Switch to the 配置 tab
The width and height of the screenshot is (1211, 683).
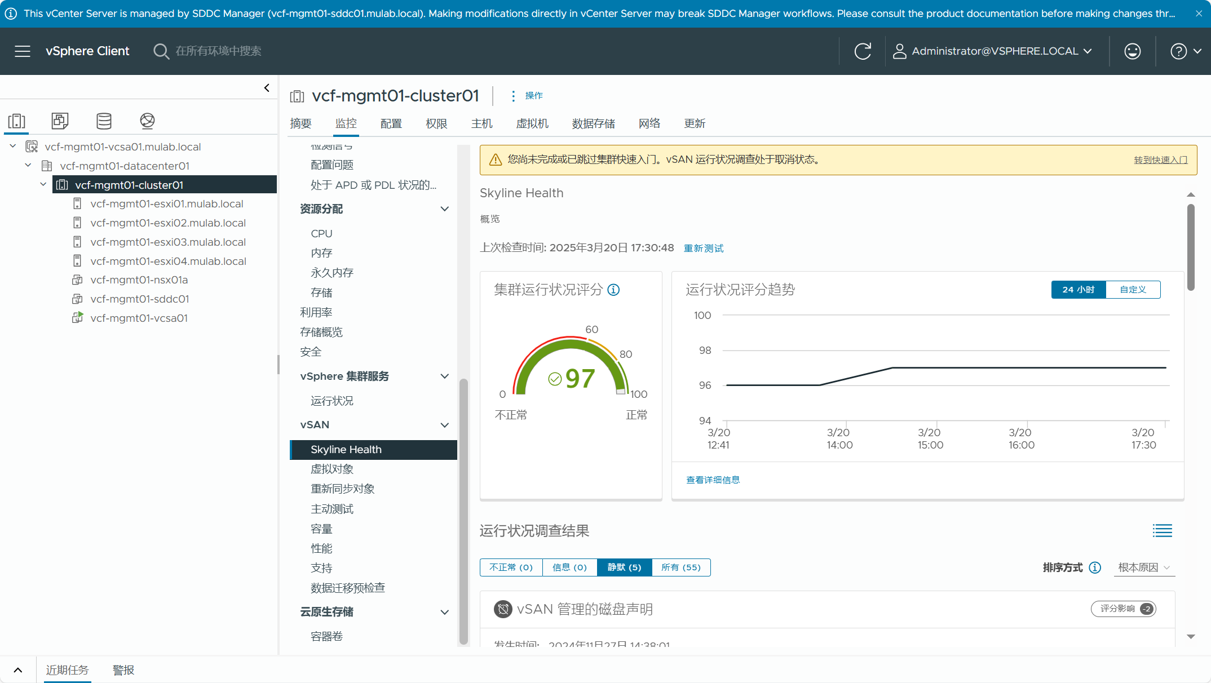click(391, 123)
